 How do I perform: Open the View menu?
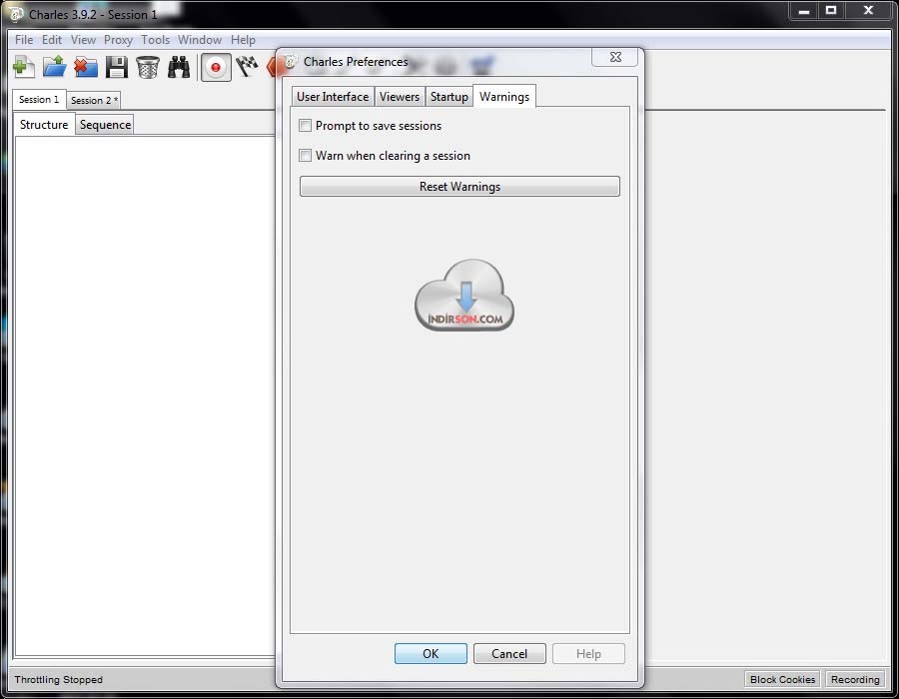coord(83,40)
